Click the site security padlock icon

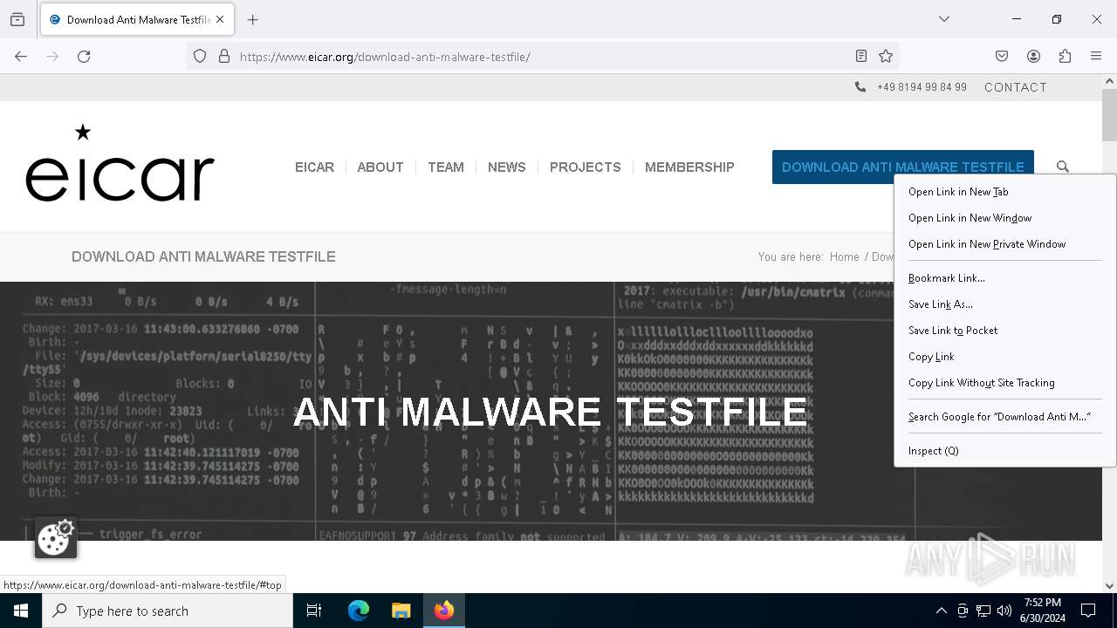coord(224,57)
